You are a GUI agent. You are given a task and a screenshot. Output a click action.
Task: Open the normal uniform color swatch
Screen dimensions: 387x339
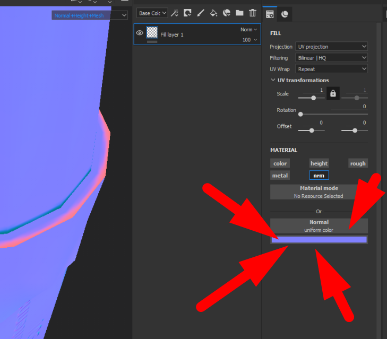point(319,240)
